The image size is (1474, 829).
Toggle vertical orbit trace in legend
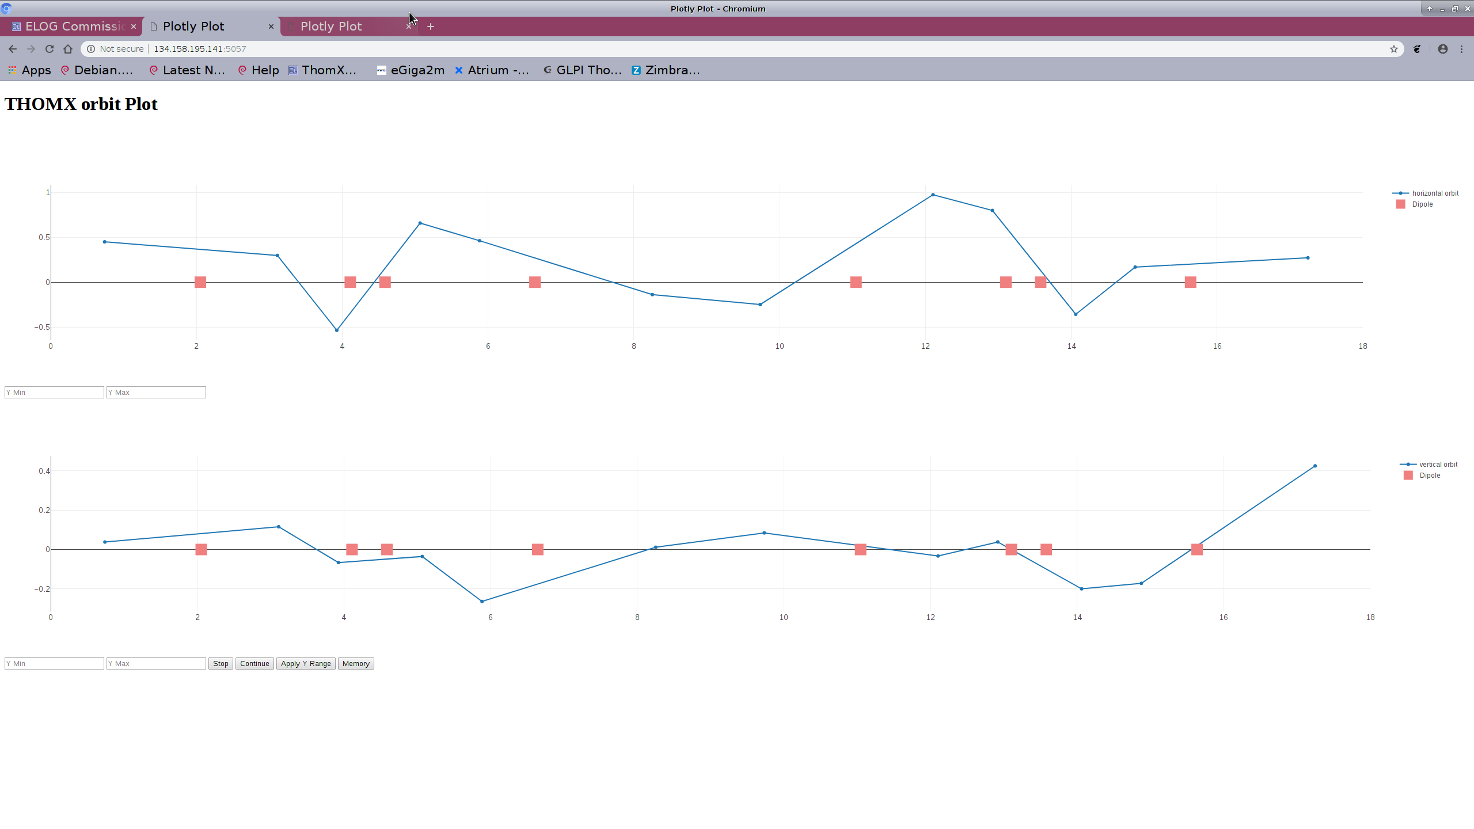[1438, 465]
